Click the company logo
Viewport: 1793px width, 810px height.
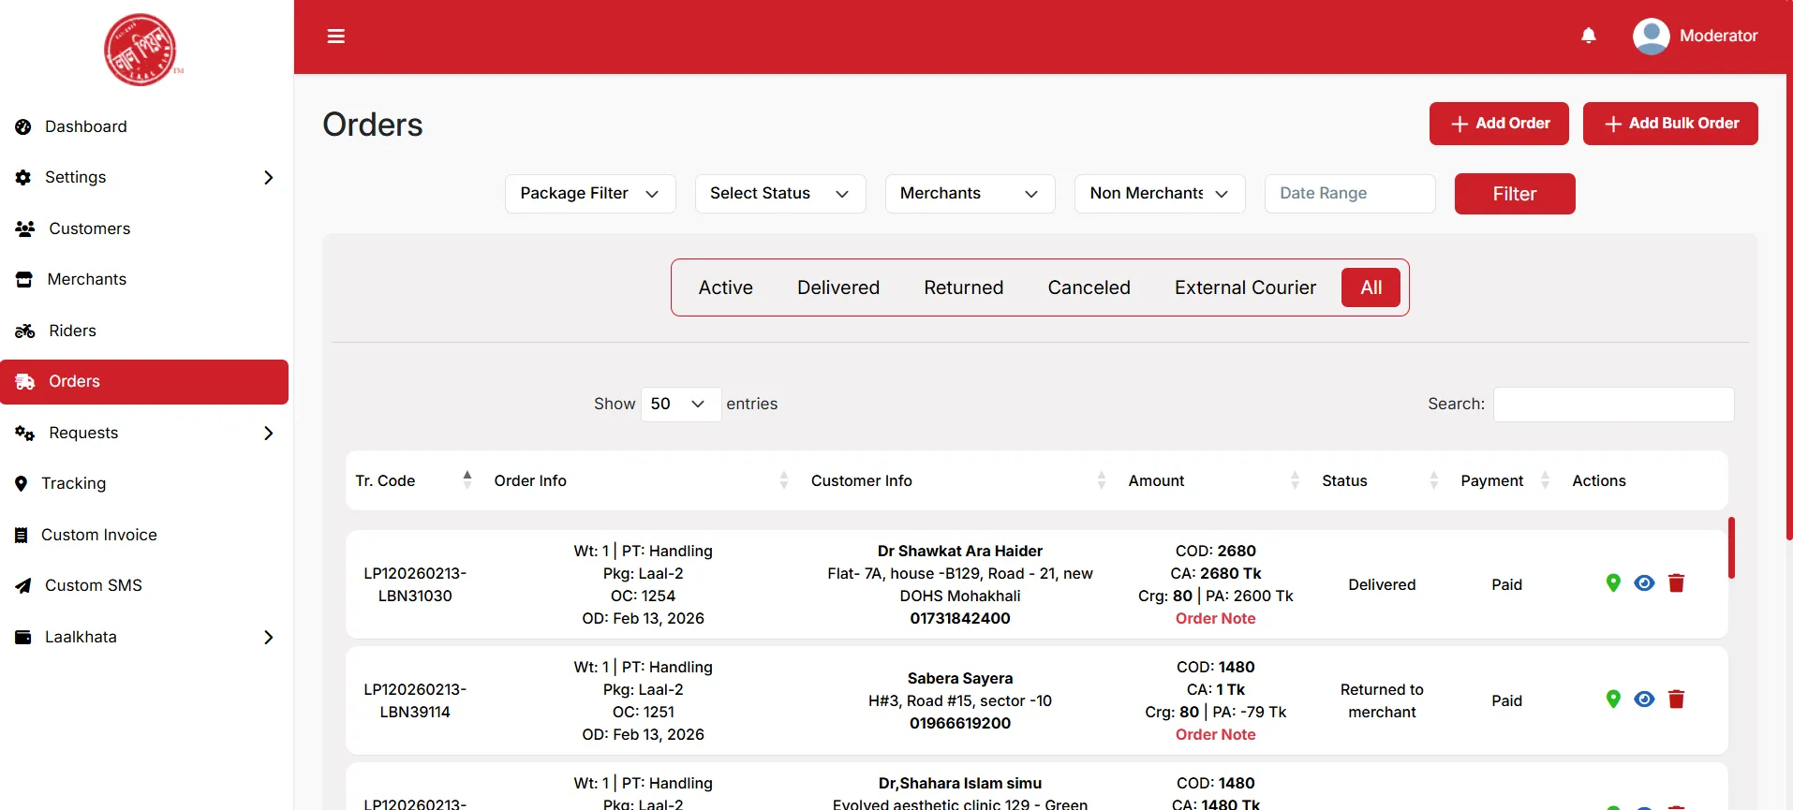pyautogui.click(x=141, y=50)
